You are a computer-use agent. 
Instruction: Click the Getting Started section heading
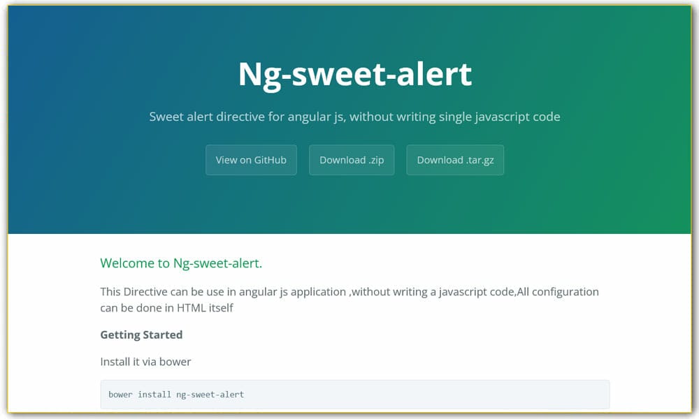(140, 335)
